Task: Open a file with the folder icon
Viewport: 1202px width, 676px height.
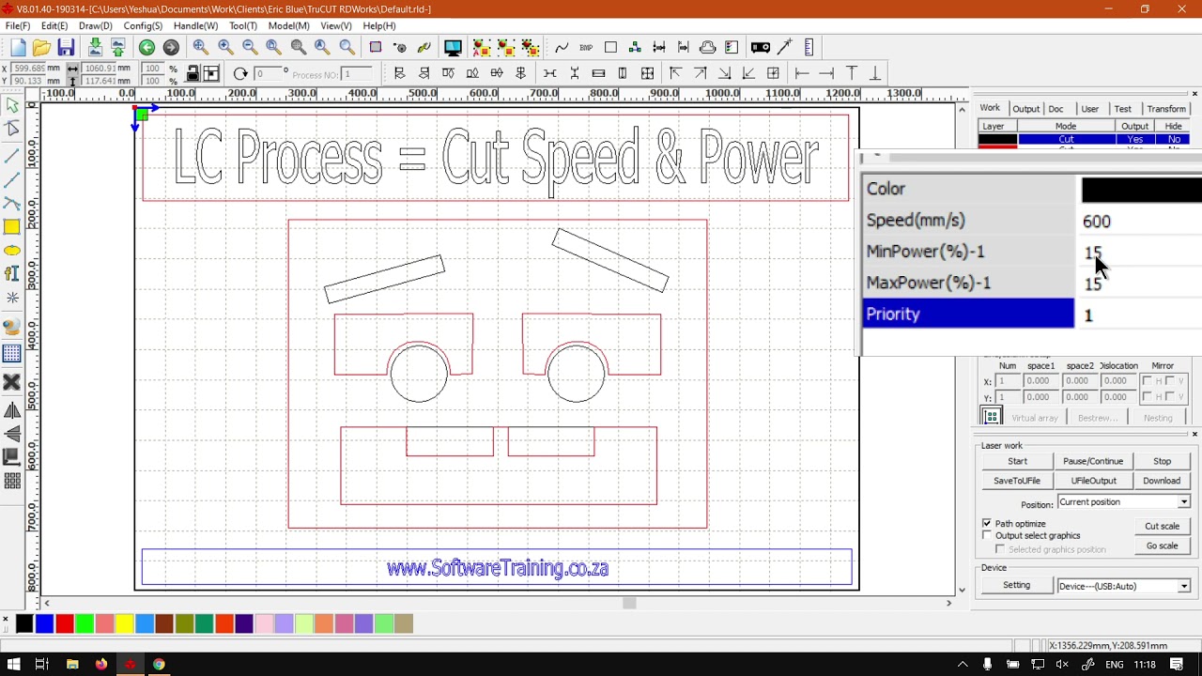Action: (x=41, y=48)
